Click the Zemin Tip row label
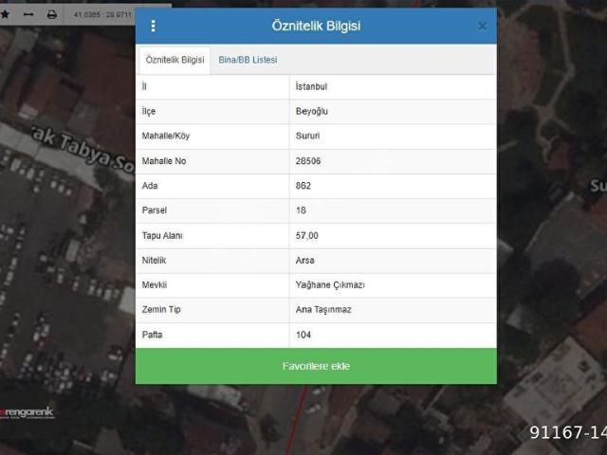The height and width of the screenshot is (455, 607). tap(161, 310)
